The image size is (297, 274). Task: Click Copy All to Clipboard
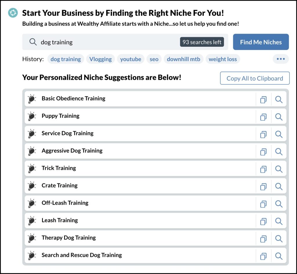(x=255, y=78)
